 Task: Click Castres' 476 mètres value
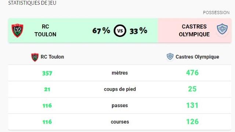click(x=192, y=73)
